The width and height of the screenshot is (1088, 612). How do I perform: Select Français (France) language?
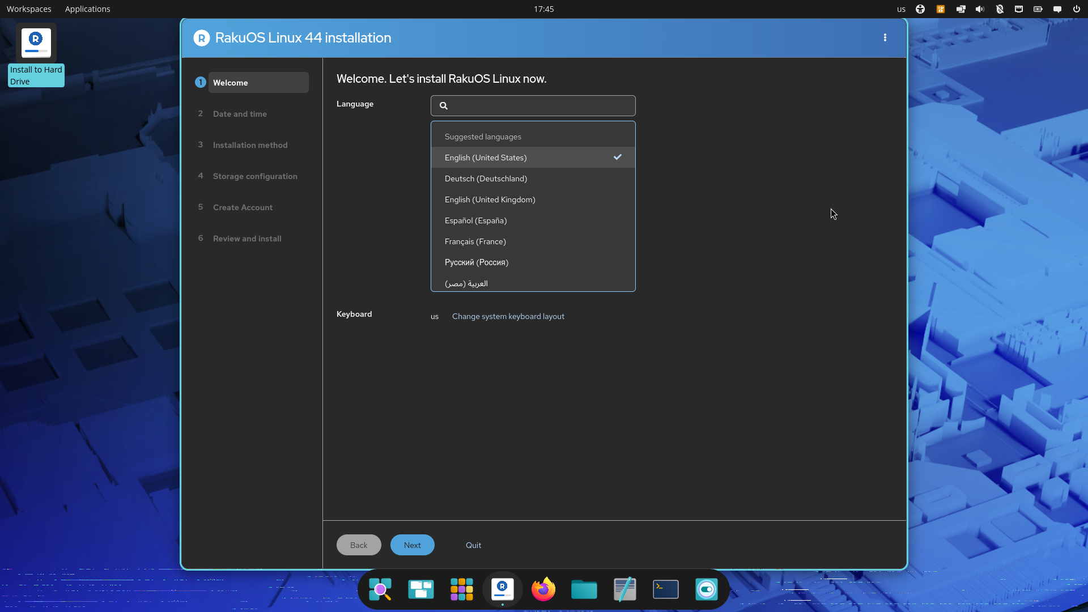tap(533, 241)
